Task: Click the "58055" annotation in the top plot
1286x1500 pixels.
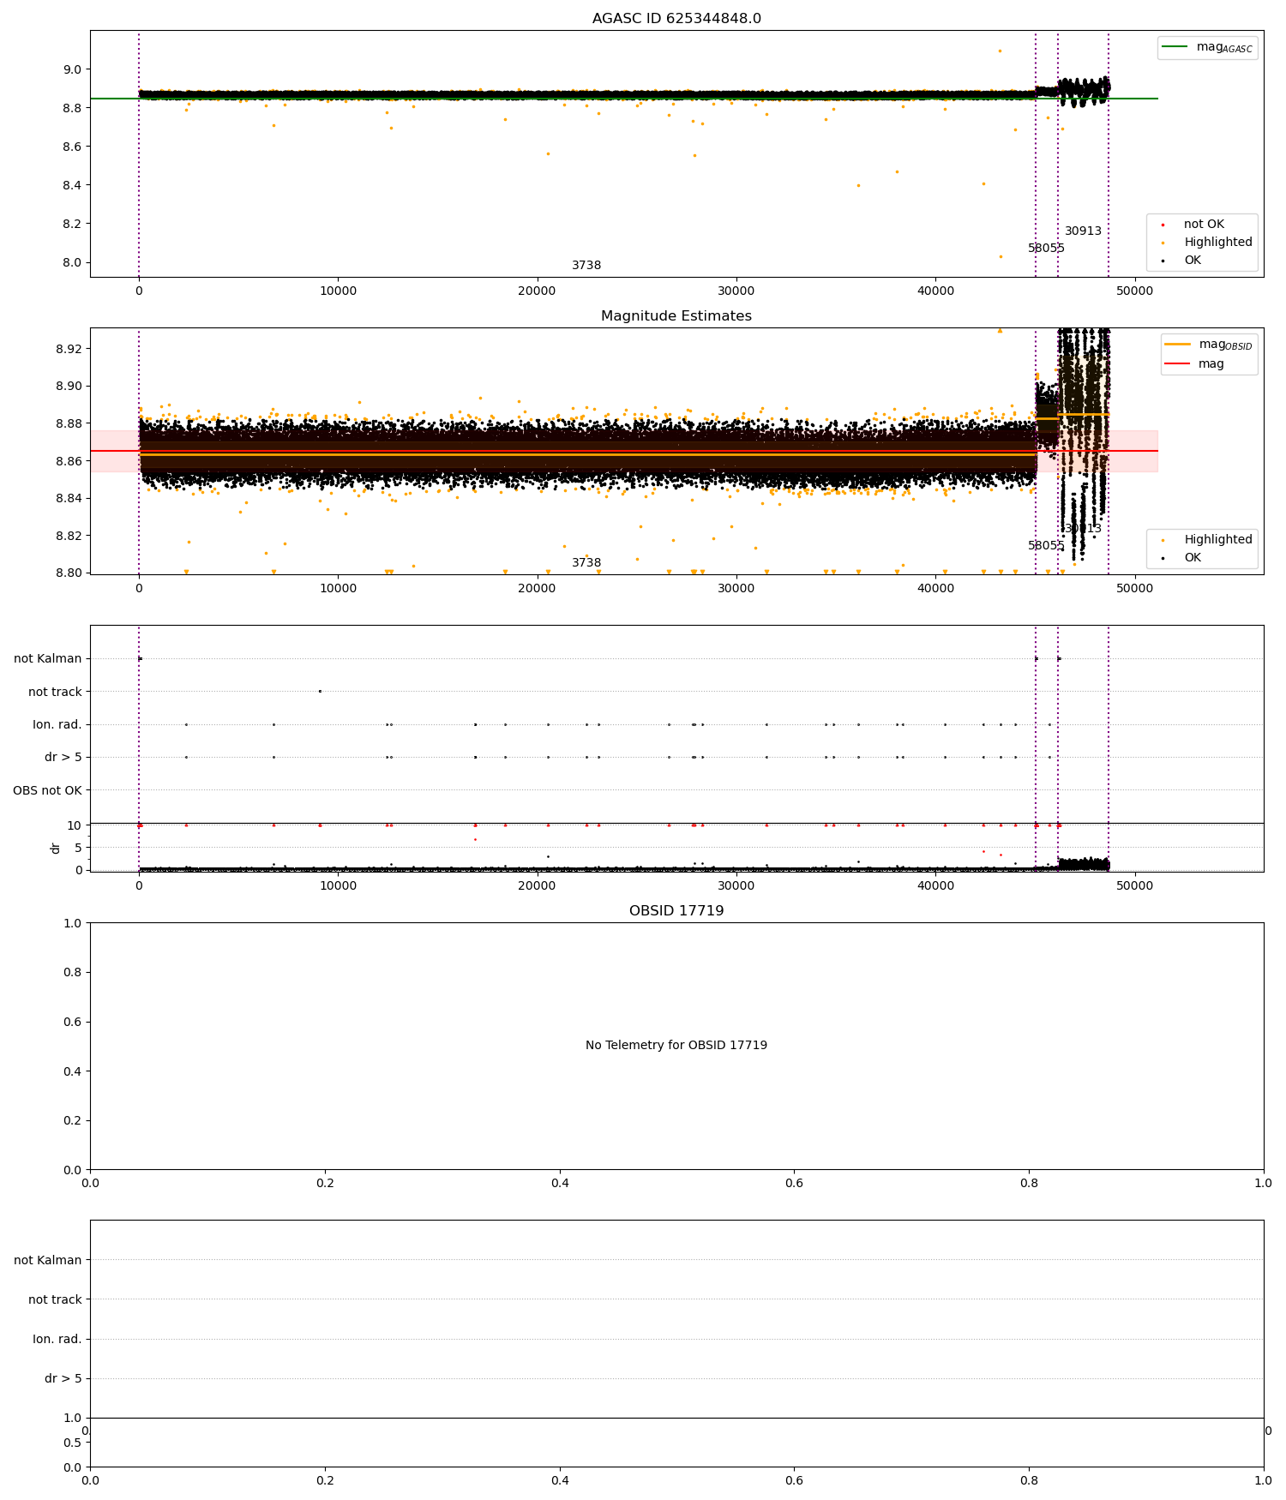Action: [x=1046, y=249]
